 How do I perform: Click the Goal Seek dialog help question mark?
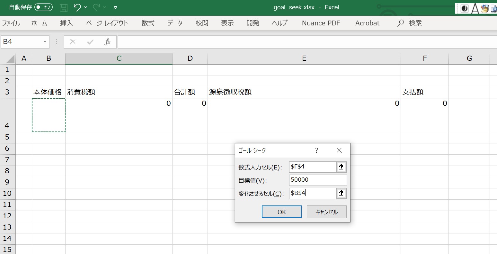coord(316,150)
